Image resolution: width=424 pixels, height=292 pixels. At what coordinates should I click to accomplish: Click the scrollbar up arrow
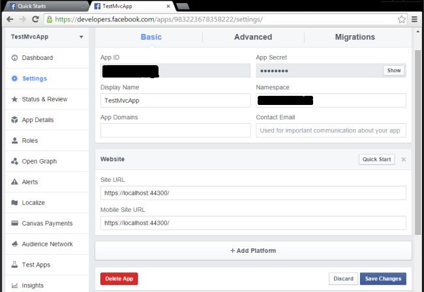(x=417, y=31)
